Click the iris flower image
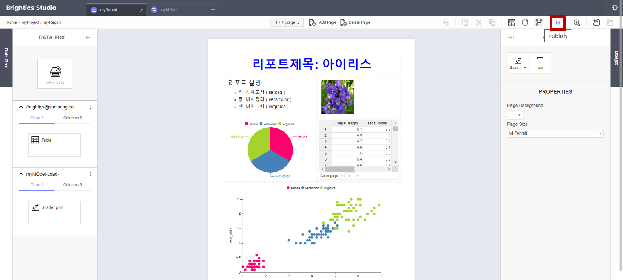Screen dimensions: 623x280 point(338,97)
